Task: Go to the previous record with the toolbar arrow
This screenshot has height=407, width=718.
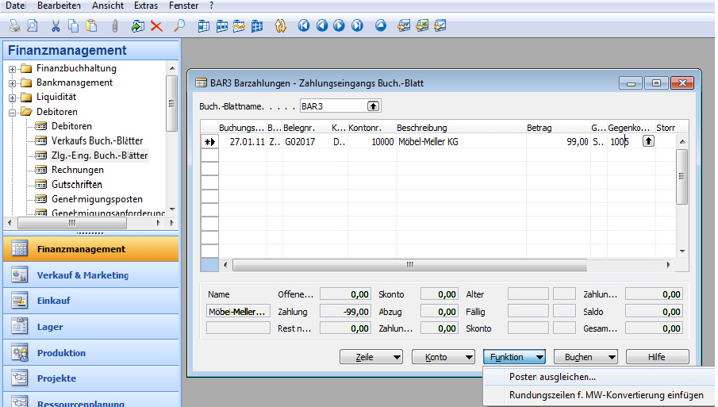Action: tap(322, 25)
